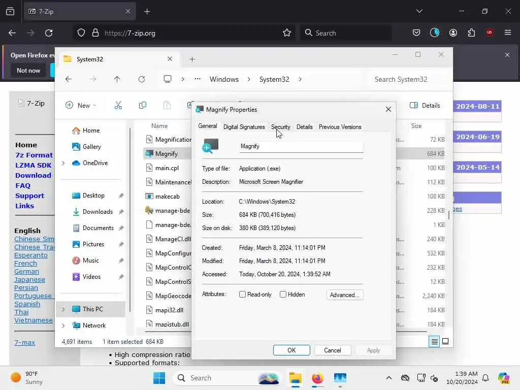Switch to Previous Versions tab
The width and height of the screenshot is (520, 390).
click(340, 127)
